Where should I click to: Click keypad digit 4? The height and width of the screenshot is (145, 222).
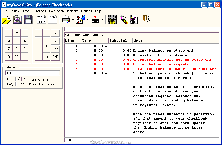point(9,41)
